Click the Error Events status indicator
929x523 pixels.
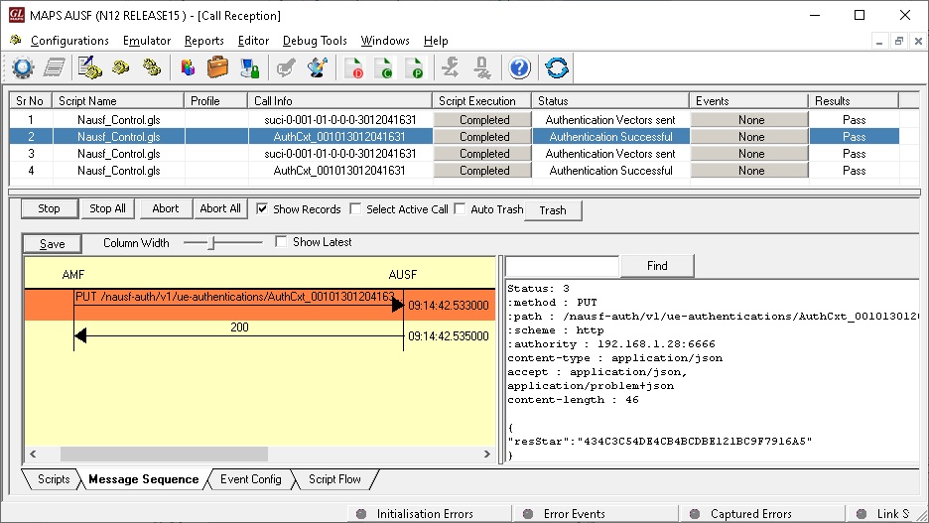click(x=565, y=513)
